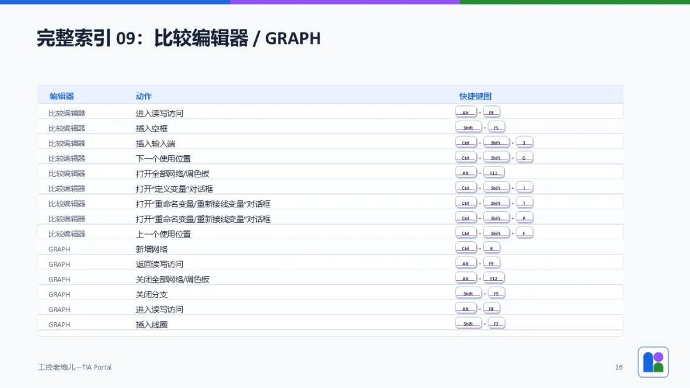Click the 关闭分支 action cell

pos(151,294)
